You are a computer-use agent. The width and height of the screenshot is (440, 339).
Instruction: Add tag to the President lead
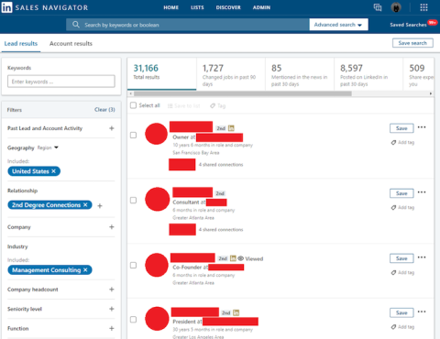(402, 327)
